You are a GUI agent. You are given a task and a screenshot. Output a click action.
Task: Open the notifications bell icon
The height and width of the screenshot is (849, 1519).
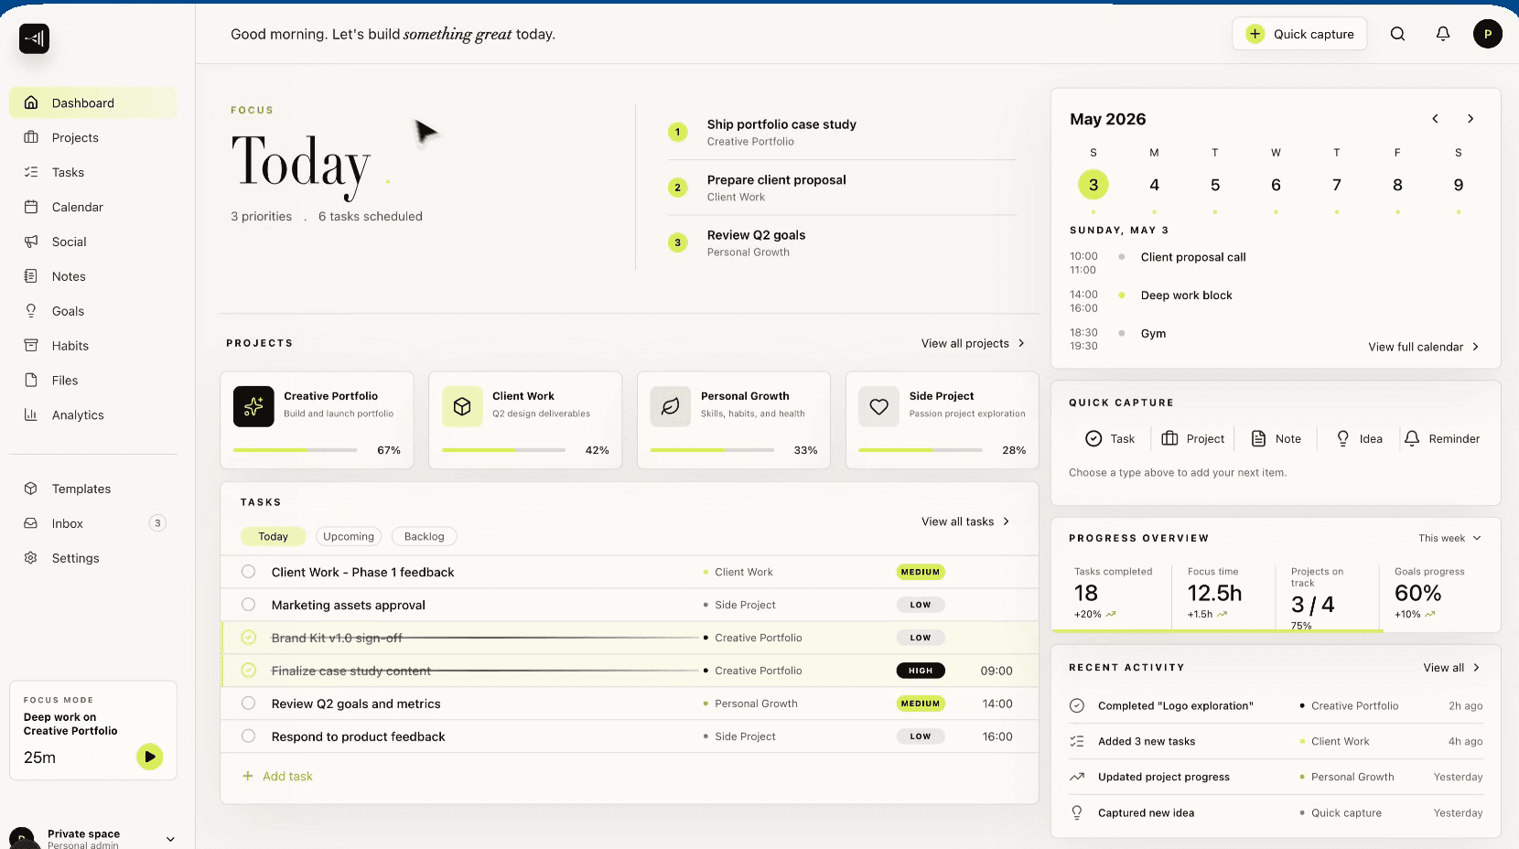coord(1443,34)
